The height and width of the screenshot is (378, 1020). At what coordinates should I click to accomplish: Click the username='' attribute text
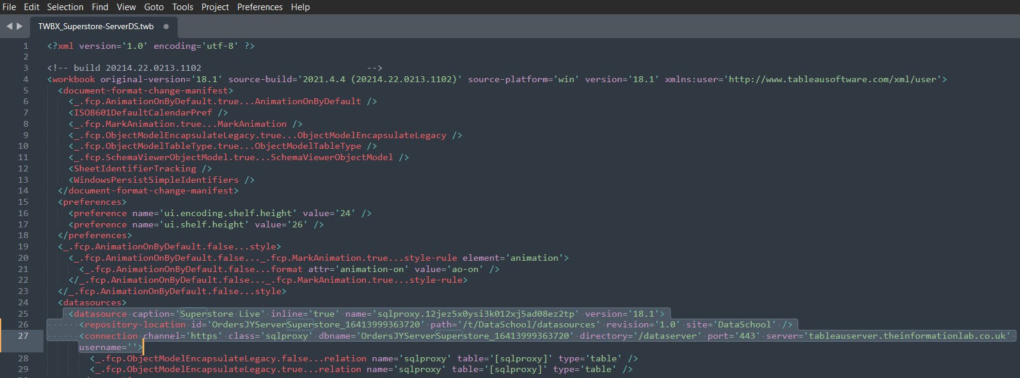(x=108, y=347)
